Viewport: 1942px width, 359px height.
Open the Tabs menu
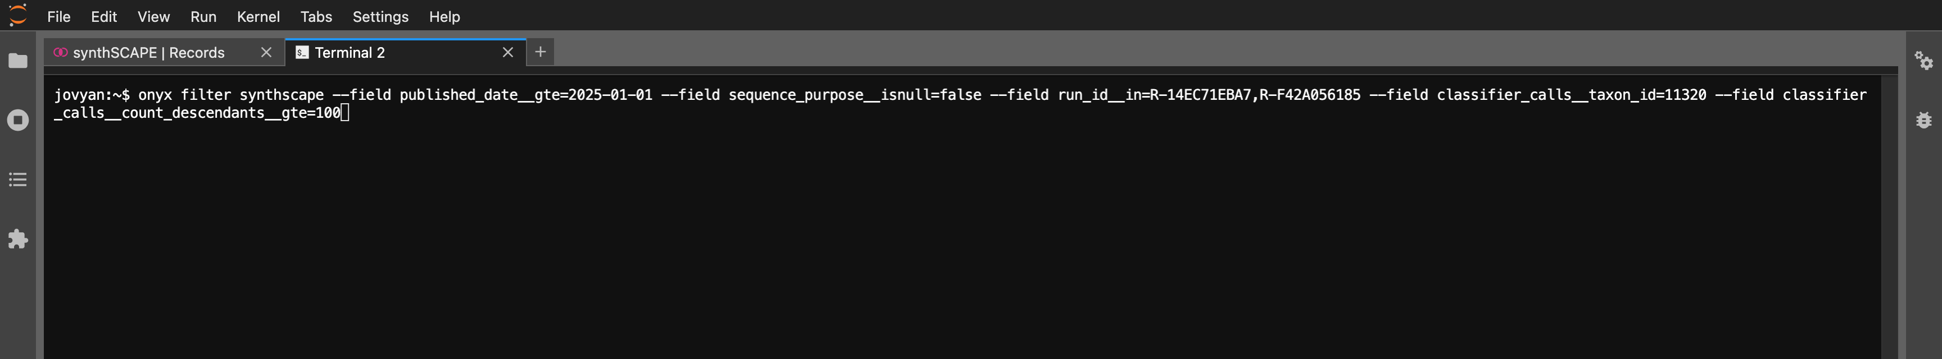316,17
